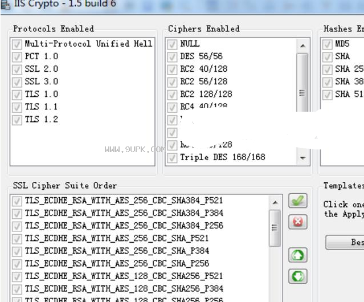This screenshot has width=364, height=302.
Task: Toggle the TLS 1.0 checkbox
Action: [x=17, y=95]
